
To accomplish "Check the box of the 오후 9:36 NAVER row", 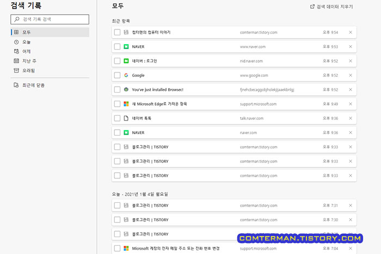I will click(117, 132).
